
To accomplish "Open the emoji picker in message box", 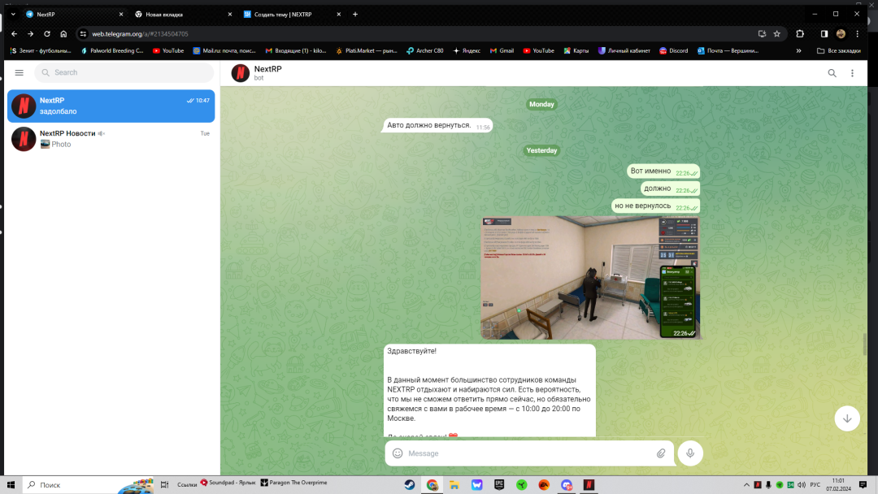I will pos(398,453).
